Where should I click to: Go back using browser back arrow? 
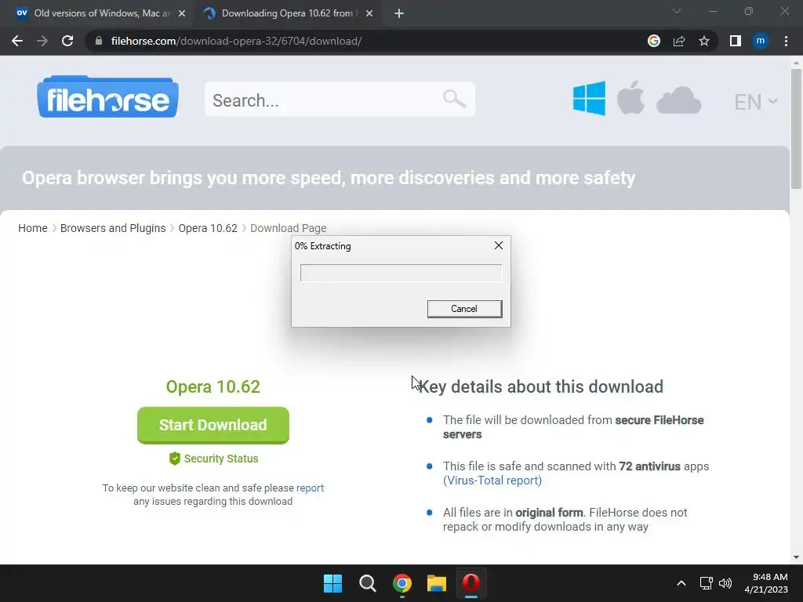[x=17, y=41]
